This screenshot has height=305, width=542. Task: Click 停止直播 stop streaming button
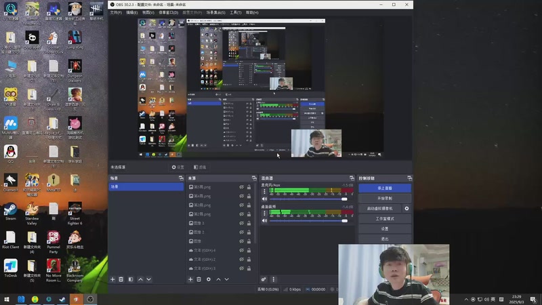(385, 188)
